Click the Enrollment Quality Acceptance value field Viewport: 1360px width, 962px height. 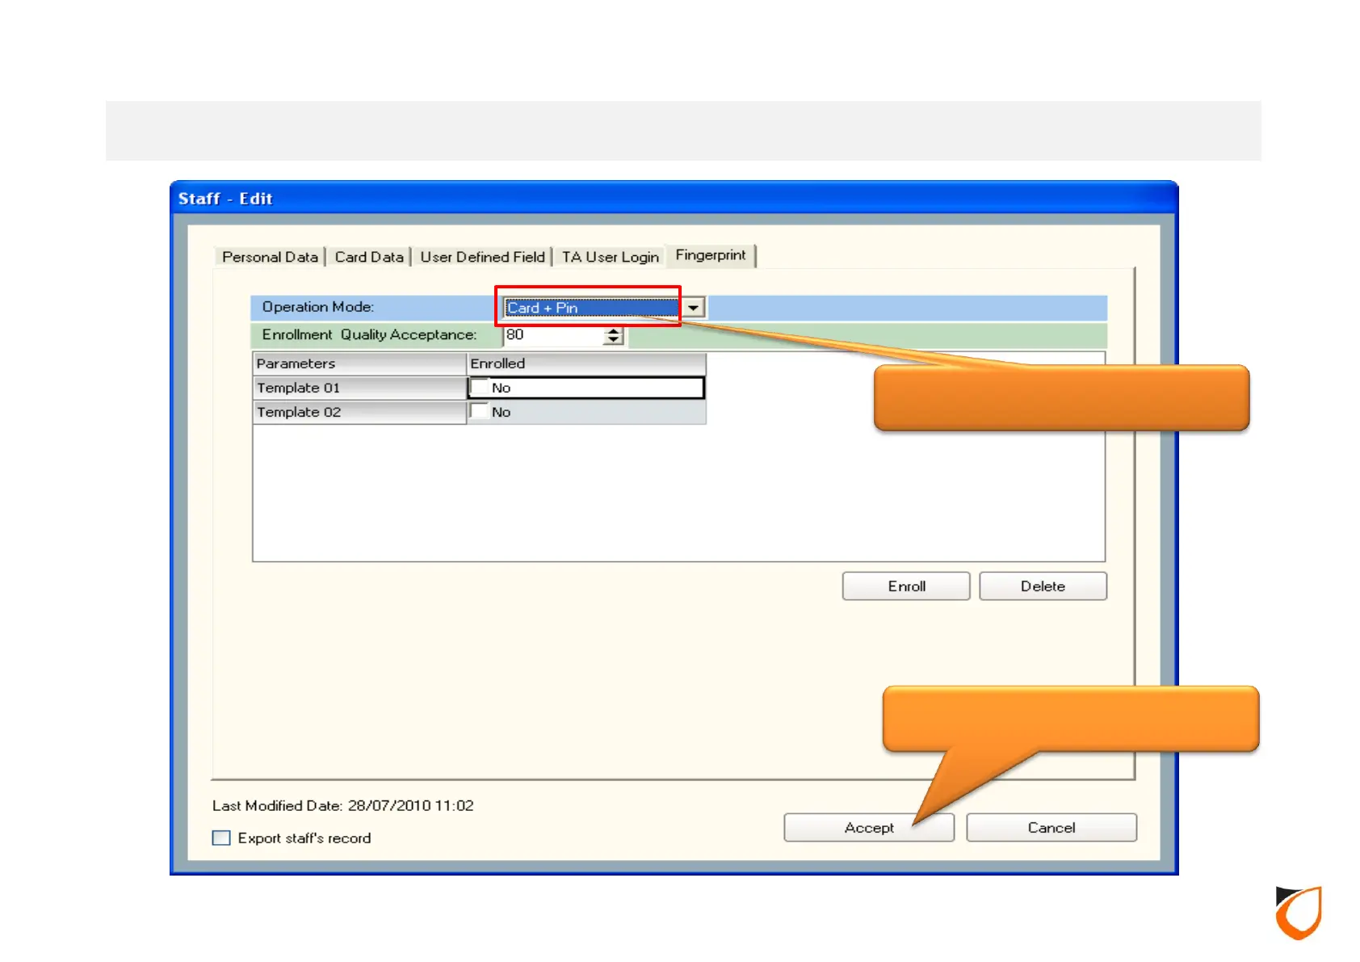coord(553,335)
